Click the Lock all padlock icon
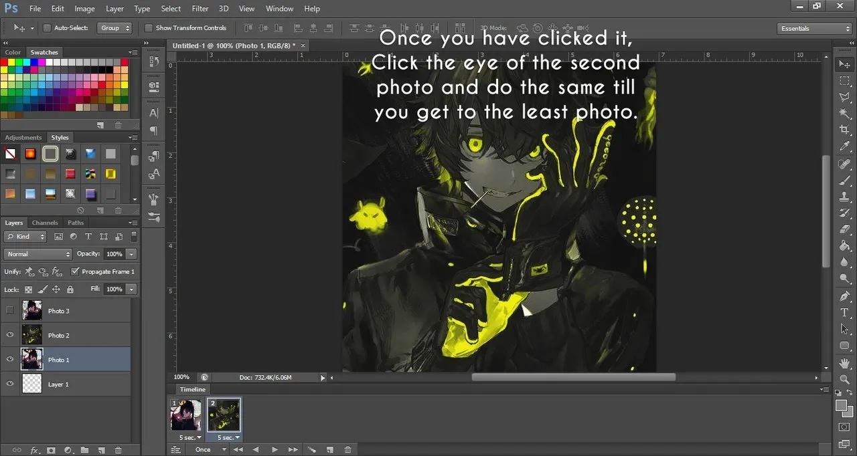This screenshot has width=857, height=456. 70,290
